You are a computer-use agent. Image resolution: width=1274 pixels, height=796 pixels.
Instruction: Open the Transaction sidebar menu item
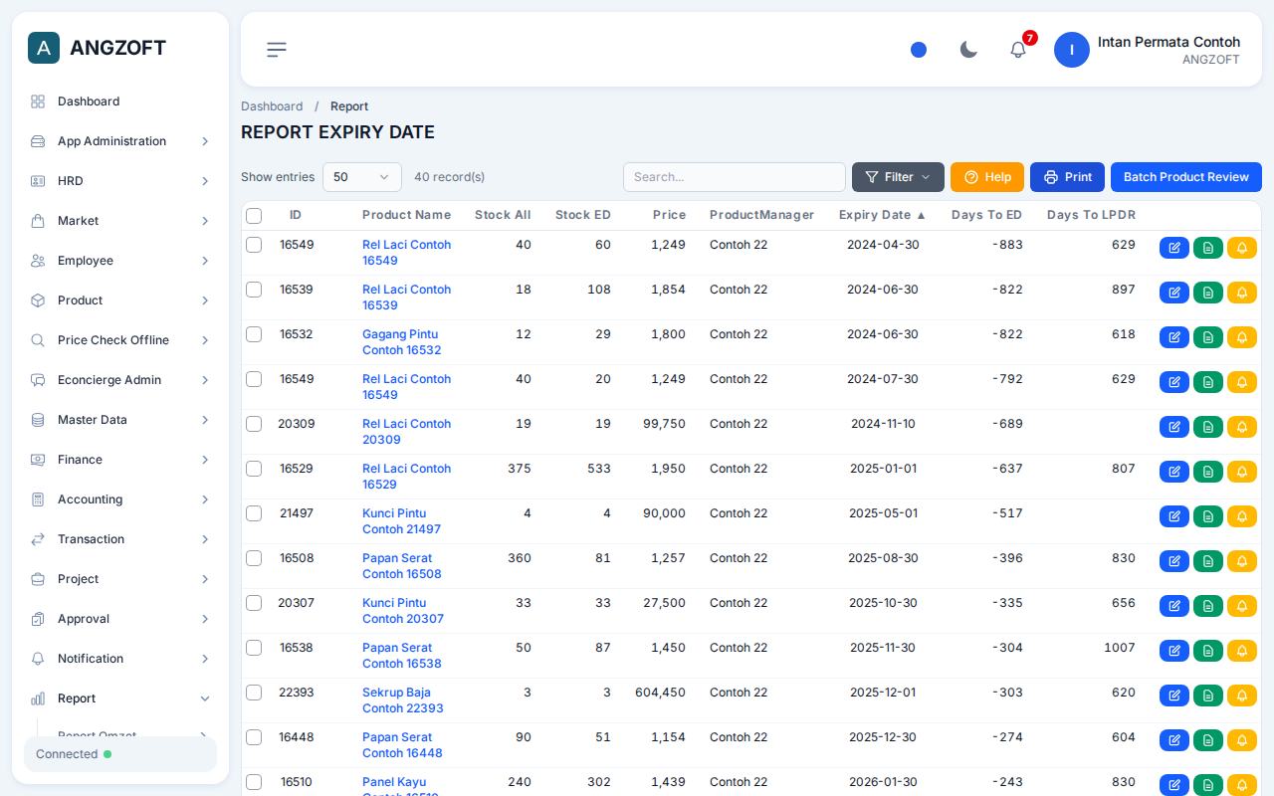coord(120,539)
